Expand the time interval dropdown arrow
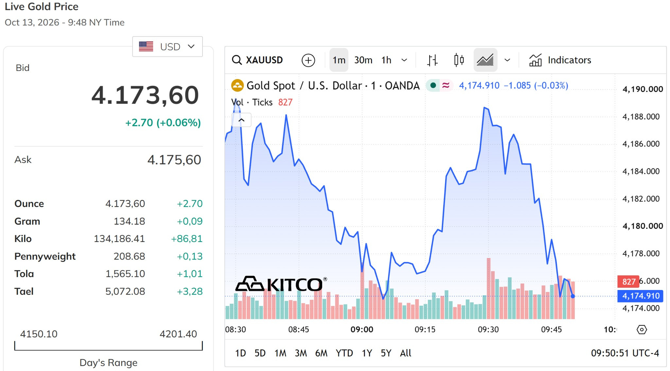670x371 pixels. click(404, 60)
